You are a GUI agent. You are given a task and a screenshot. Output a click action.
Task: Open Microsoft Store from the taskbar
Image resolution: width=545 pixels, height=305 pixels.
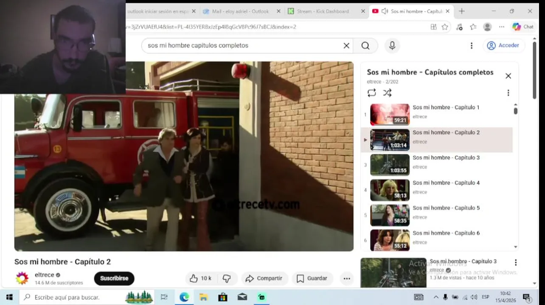[x=223, y=297]
